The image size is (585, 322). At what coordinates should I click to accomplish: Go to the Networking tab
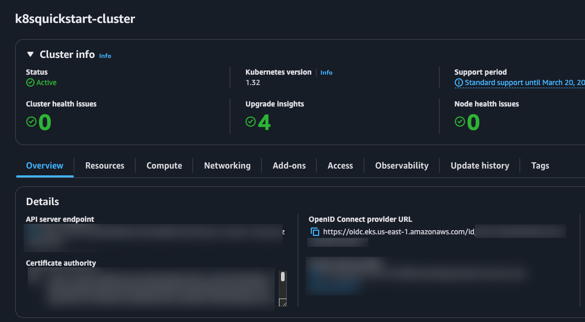coord(227,165)
